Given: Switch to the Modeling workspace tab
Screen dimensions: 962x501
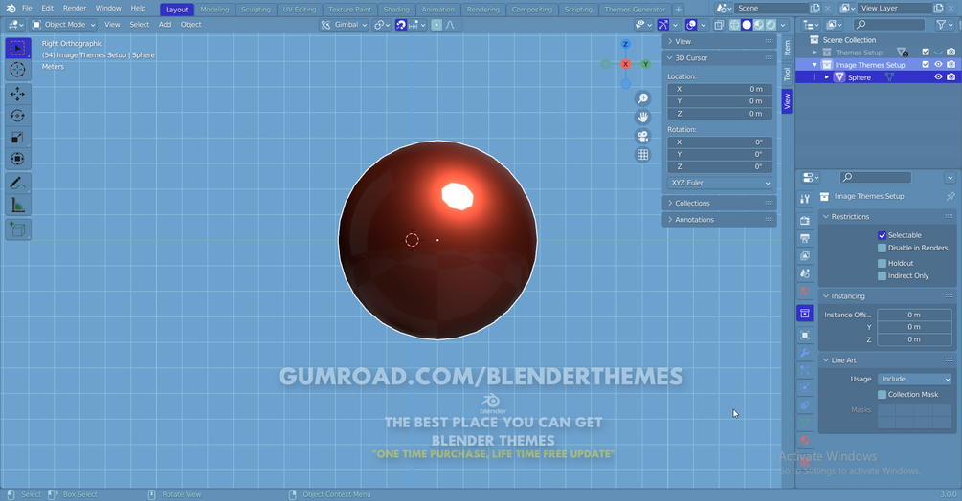Looking at the screenshot, I should (x=214, y=10).
